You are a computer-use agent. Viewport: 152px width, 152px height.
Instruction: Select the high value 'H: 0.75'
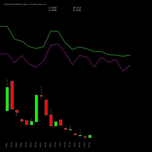tap(77, 8)
